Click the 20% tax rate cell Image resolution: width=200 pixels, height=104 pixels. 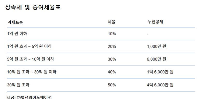tap(112, 46)
